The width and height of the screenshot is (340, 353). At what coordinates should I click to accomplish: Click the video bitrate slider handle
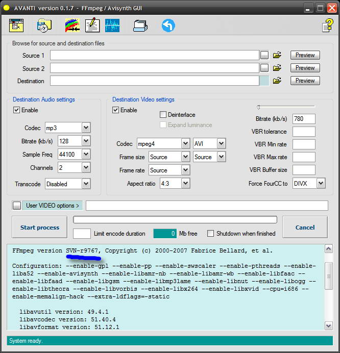[259, 107]
